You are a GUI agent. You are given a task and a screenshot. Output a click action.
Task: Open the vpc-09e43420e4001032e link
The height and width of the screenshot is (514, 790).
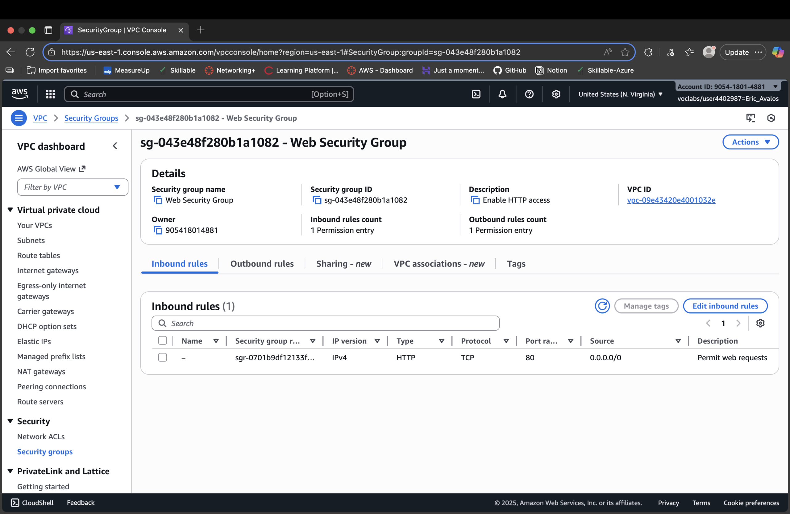[671, 200]
